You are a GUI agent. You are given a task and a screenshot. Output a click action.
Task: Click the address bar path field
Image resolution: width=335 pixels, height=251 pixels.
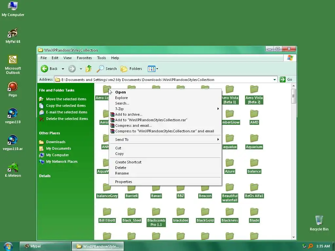(x=164, y=80)
